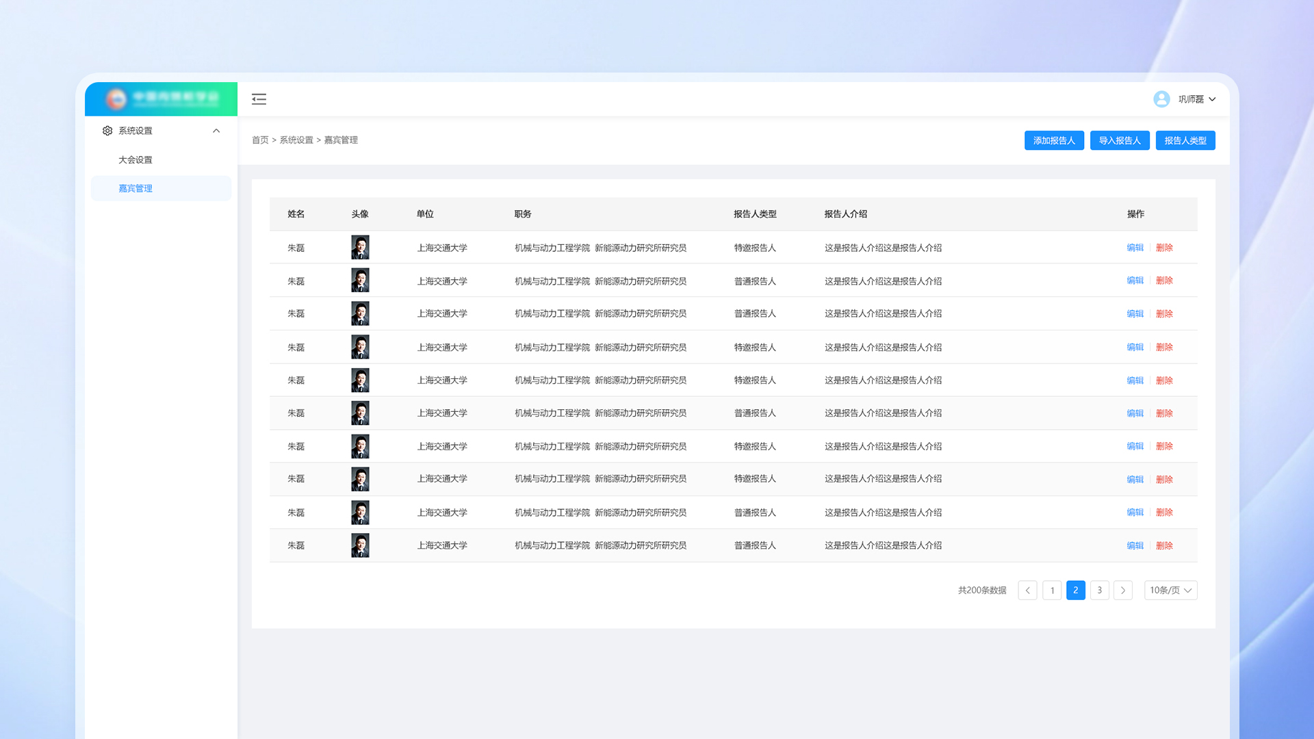
Task: Click the 报告人类型 column header
Action: point(755,214)
